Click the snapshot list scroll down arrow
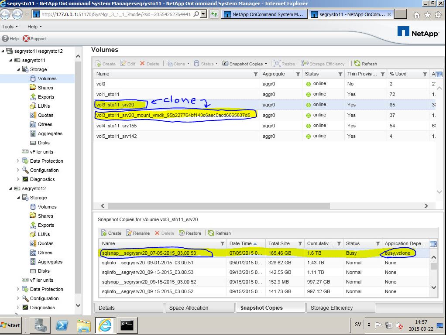The image size is (446, 335). click(x=434, y=287)
